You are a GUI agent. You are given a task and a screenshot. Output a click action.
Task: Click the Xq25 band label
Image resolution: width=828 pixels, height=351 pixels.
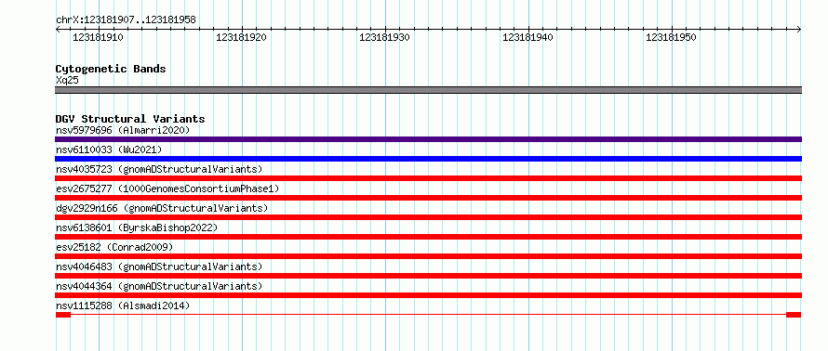coord(67,80)
